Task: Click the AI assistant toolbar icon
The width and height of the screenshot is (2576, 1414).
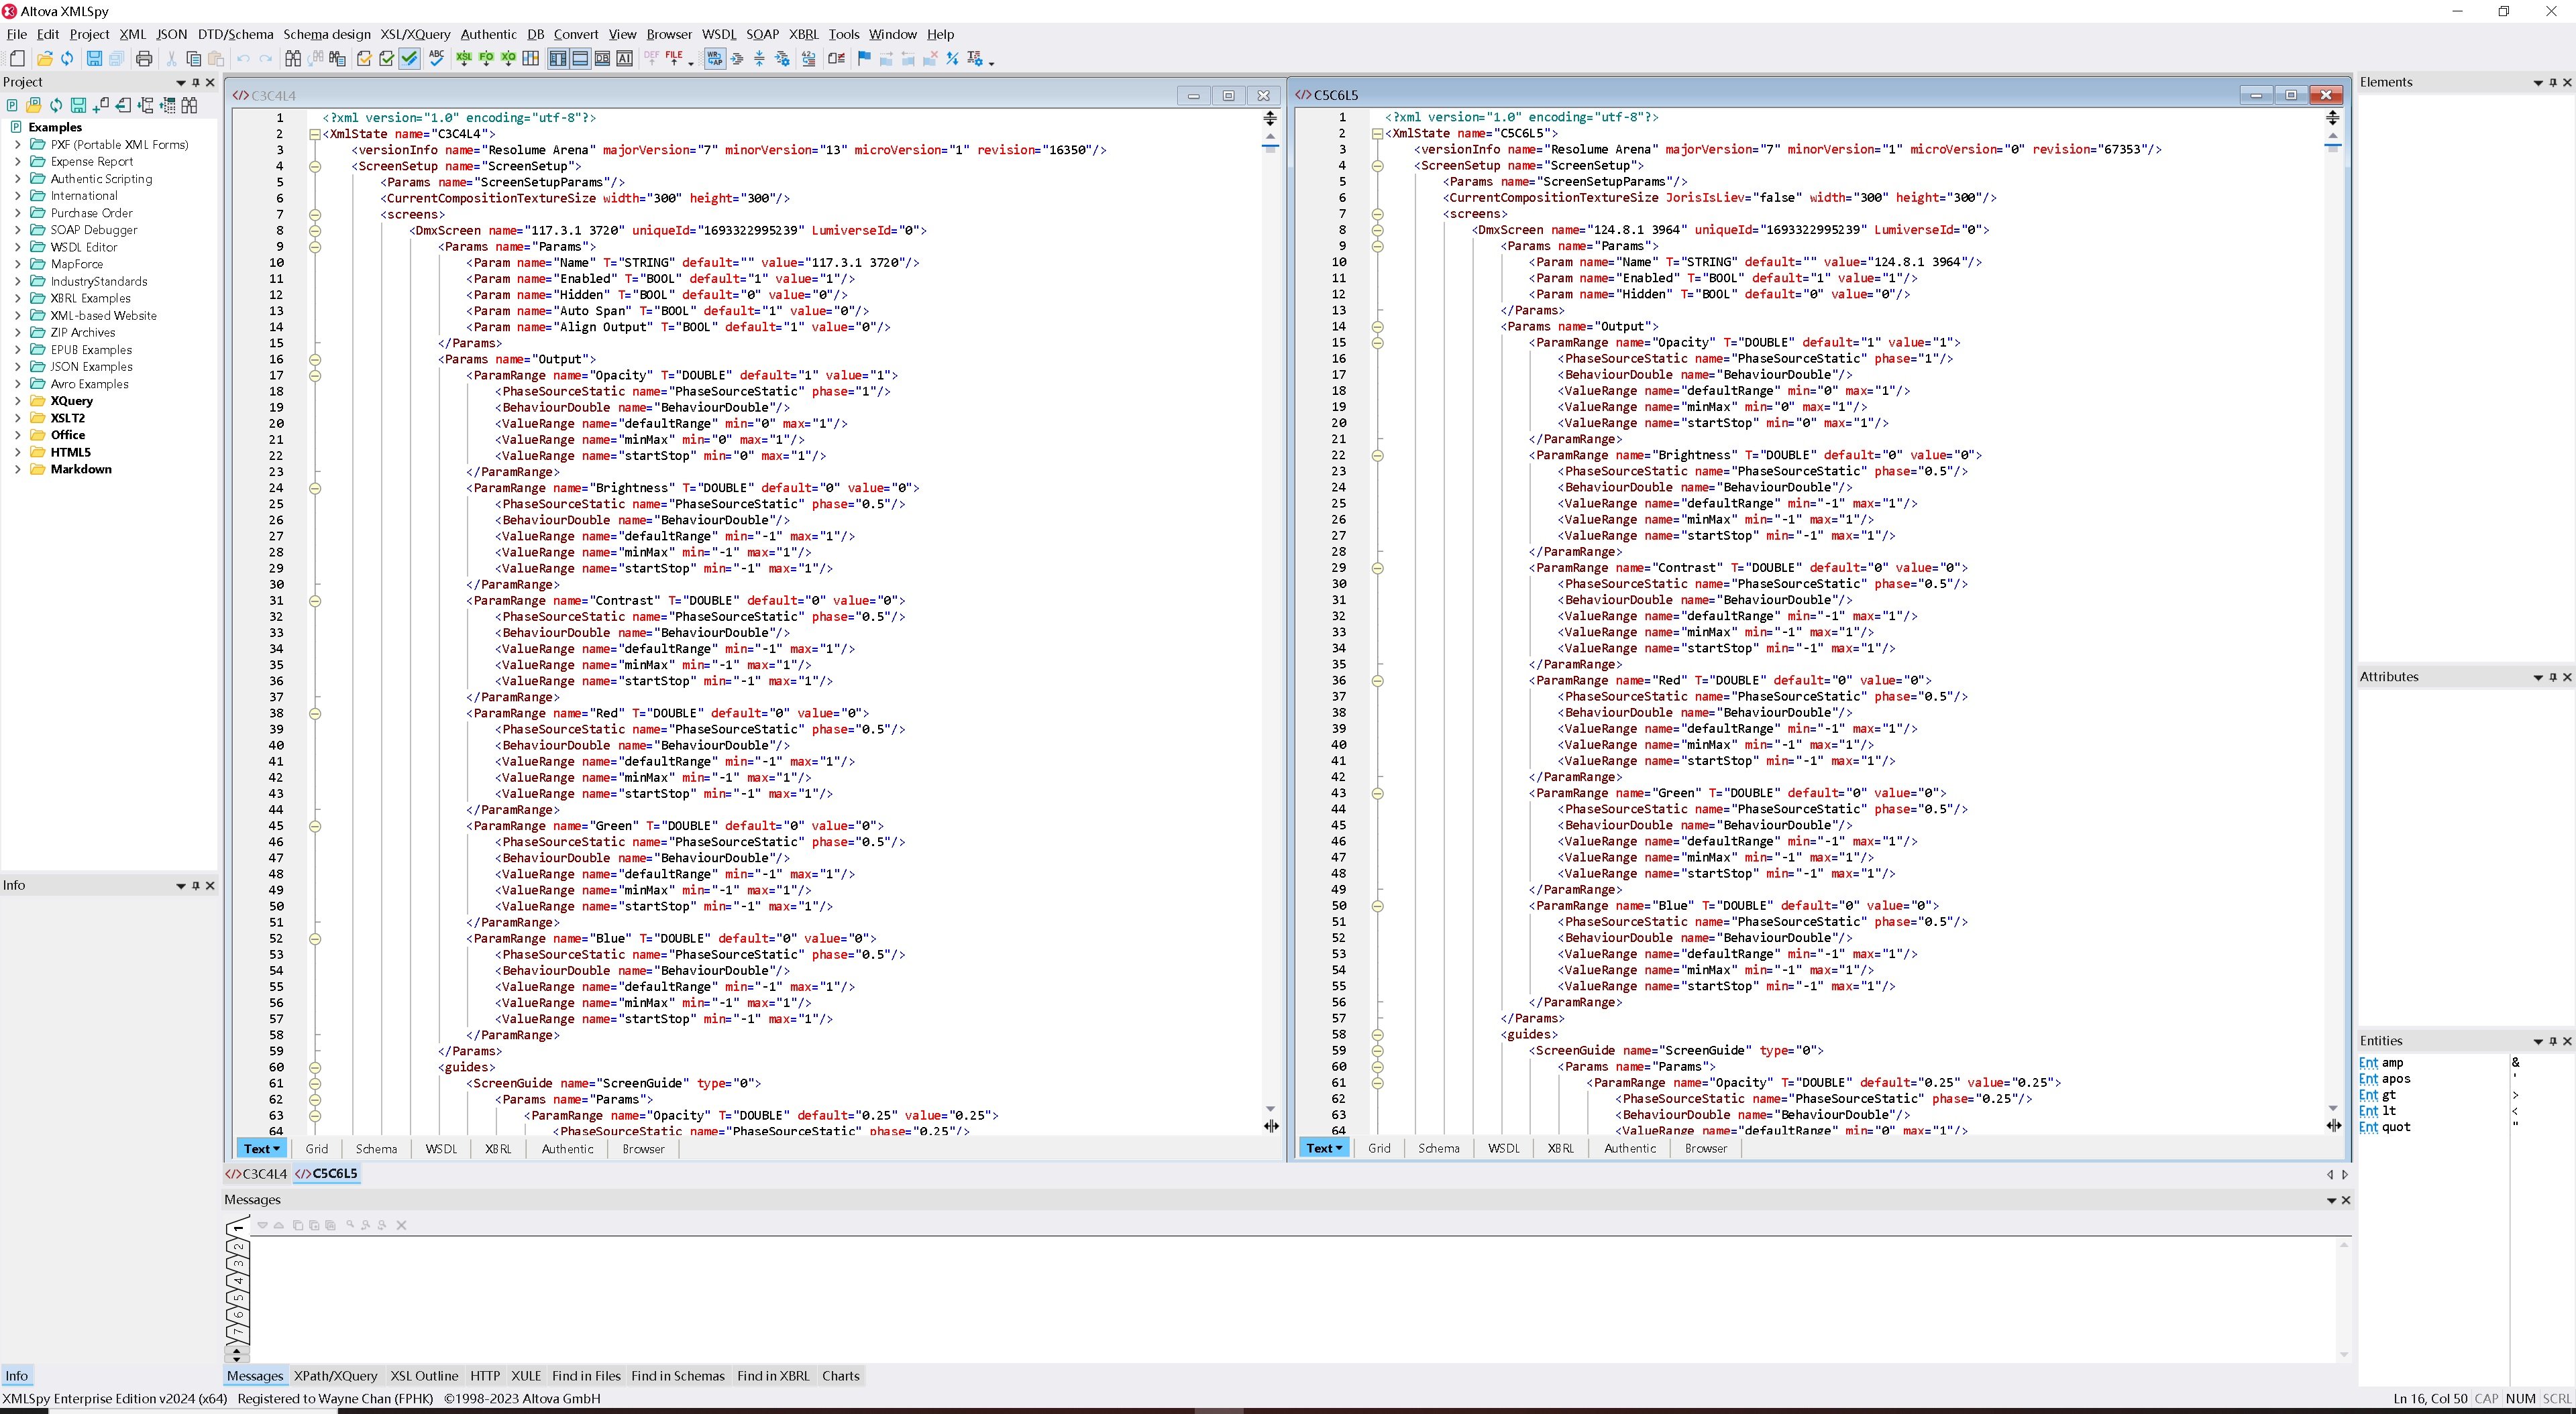Action: click(x=625, y=59)
